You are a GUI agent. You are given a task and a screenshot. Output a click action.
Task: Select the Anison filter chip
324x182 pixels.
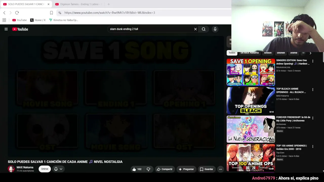[268, 53]
